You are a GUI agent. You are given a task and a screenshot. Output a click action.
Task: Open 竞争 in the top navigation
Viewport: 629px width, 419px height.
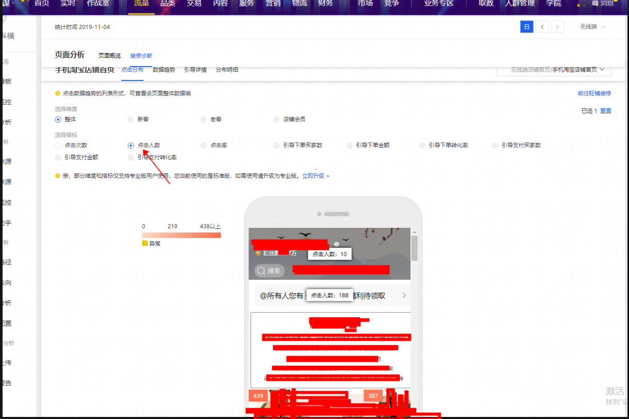[x=391, y=4]
